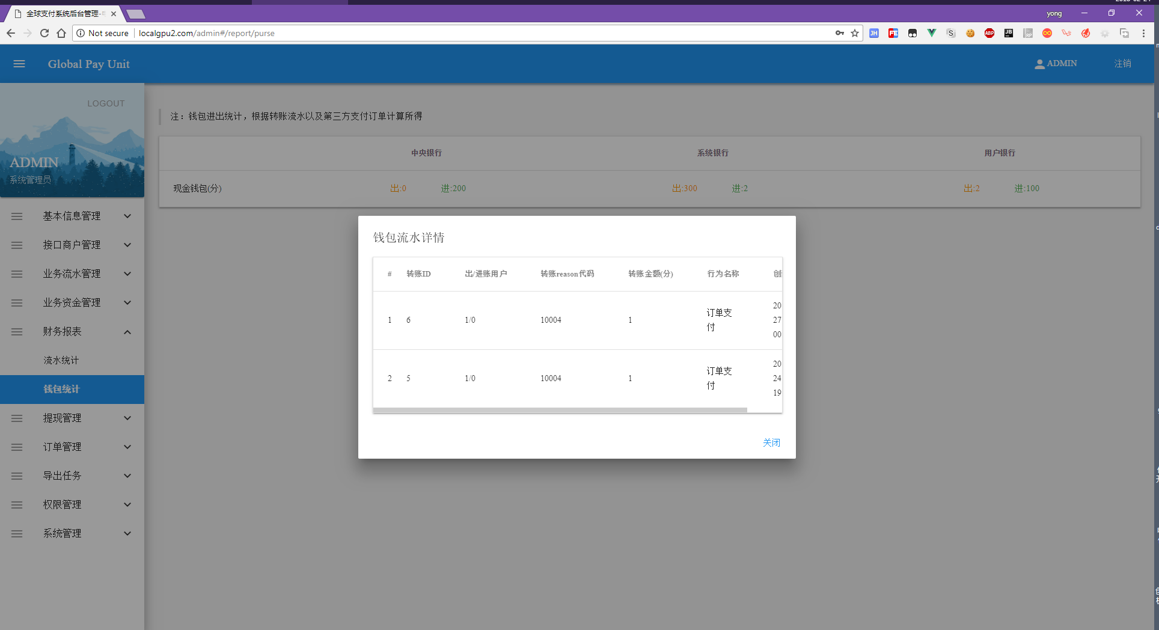
Task: Open the 系统管理 menu label
Action: (x=62, y=534)
